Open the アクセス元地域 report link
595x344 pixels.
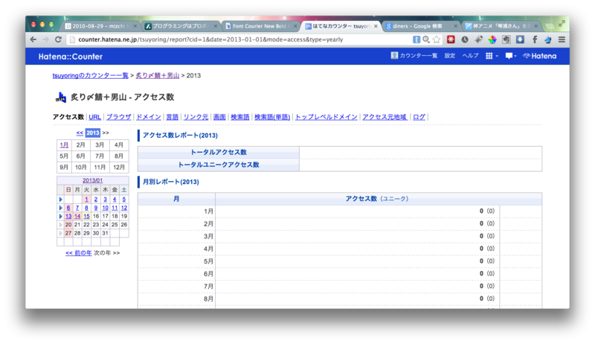385,117
